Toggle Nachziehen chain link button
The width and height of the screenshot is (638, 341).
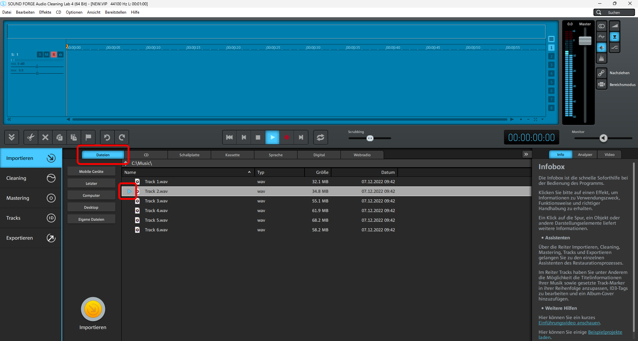tap(601, 73)
